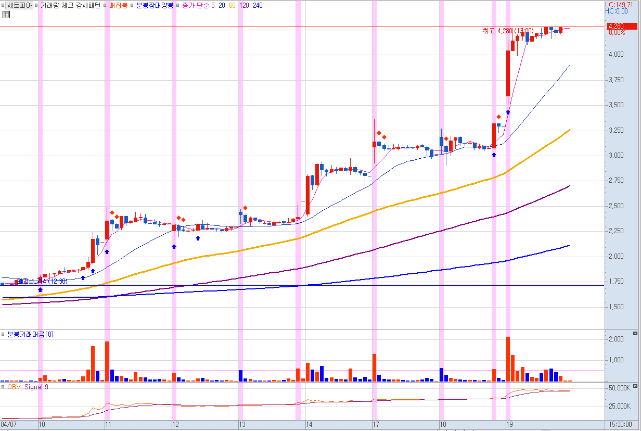Open the grid table icon below the stock name
Viewport: 641px width, 431px height.
pos(6,15)
